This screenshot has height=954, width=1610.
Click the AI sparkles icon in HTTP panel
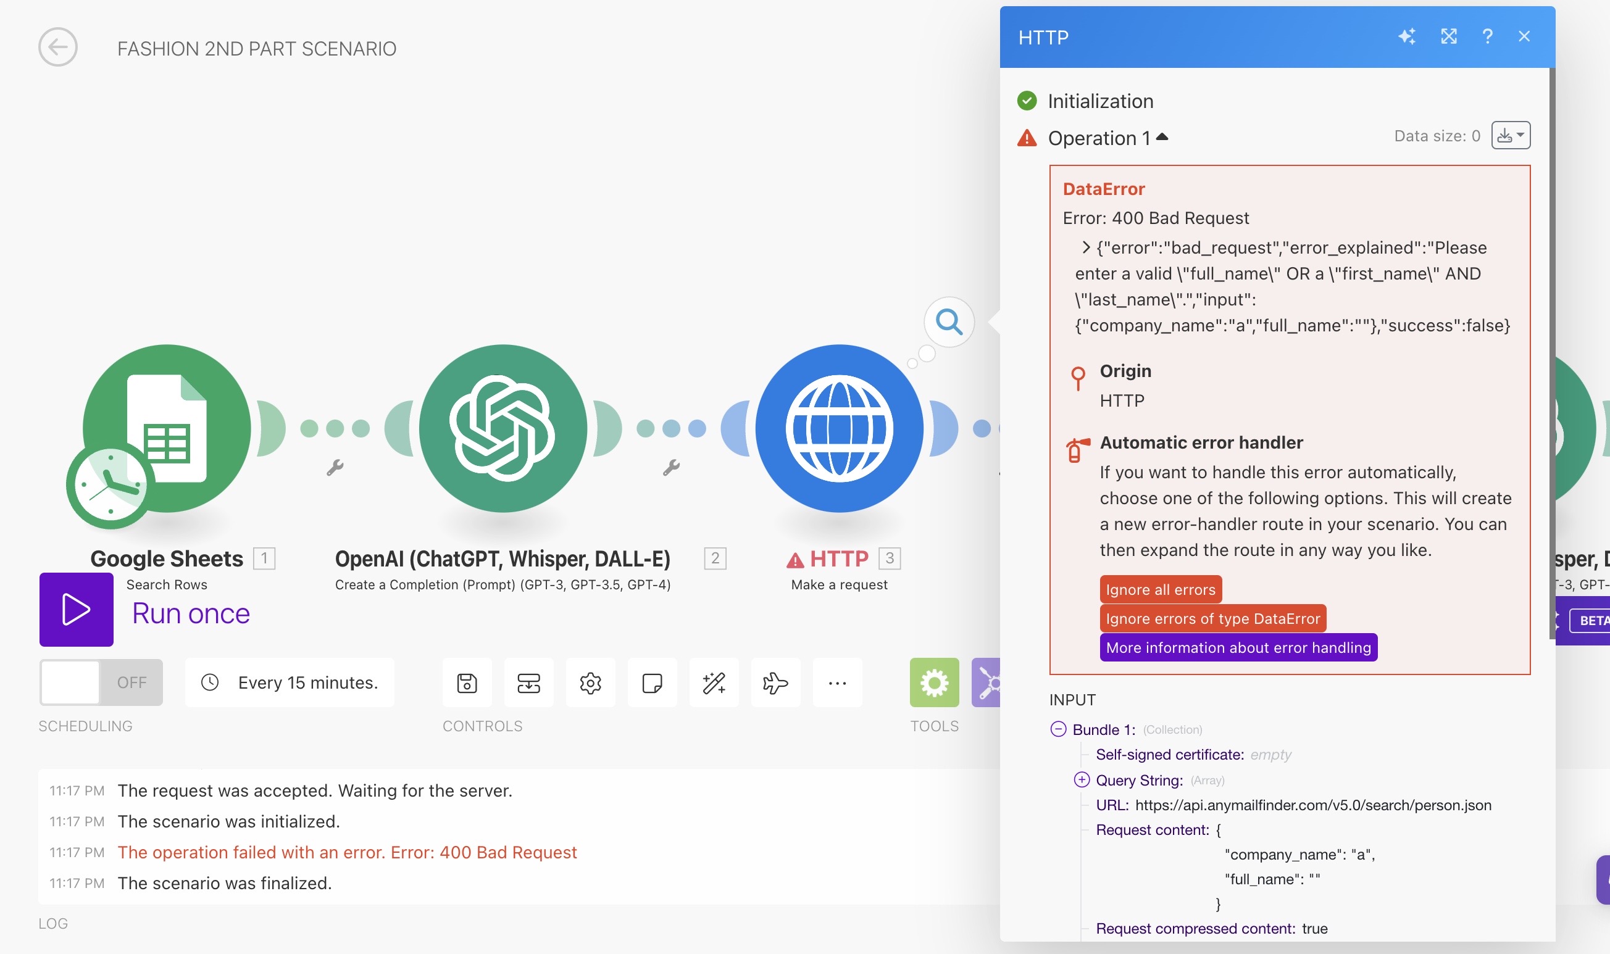(1407, 36)
